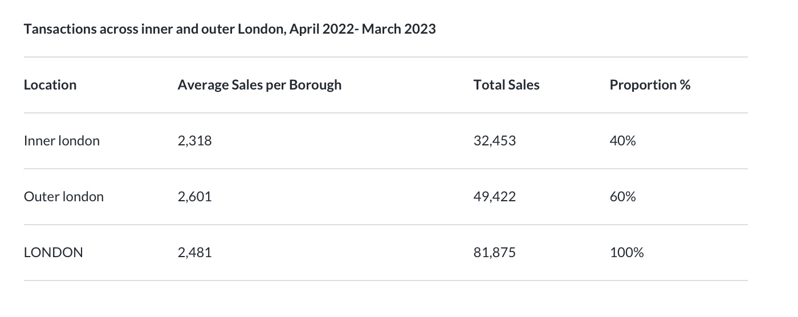This screenshot has height=317, width=798.
Task: Select the 40% proportion cell
Action: [622, 141]
